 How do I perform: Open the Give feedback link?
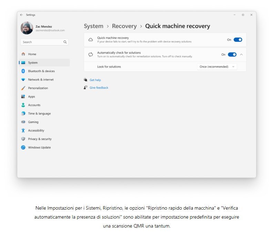pos(99,88)
